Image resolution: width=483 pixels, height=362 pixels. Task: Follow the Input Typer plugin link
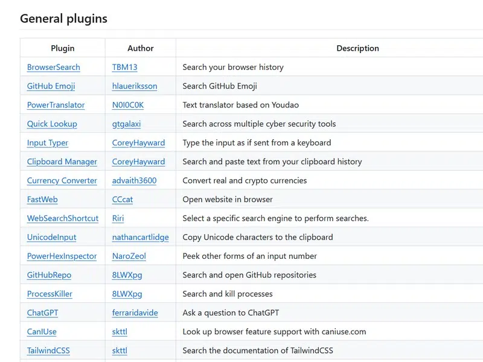coord(48,143)
